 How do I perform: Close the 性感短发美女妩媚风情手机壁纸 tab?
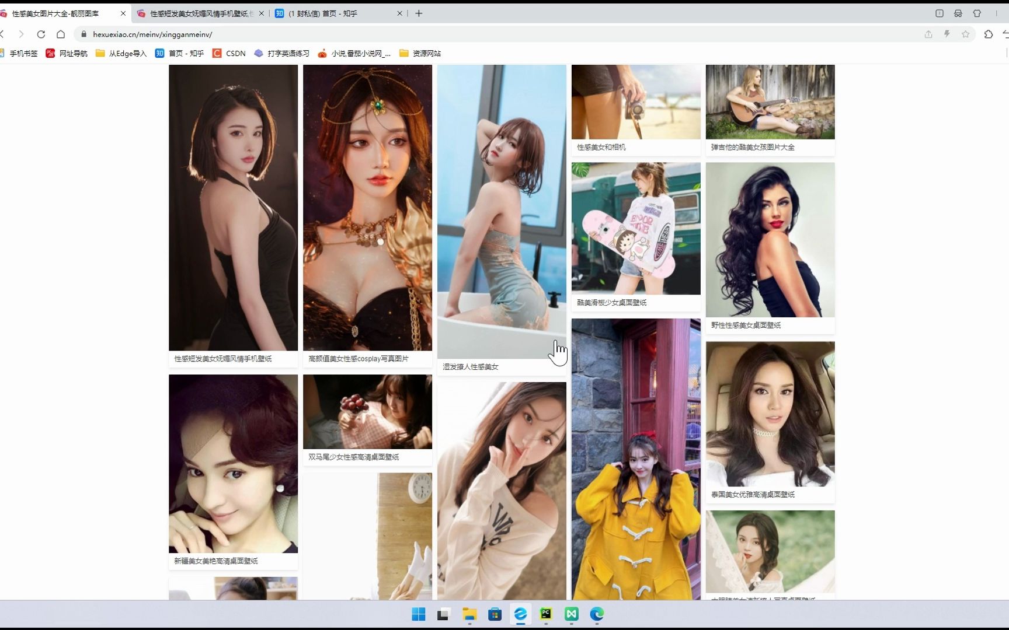tap(261, 13)
